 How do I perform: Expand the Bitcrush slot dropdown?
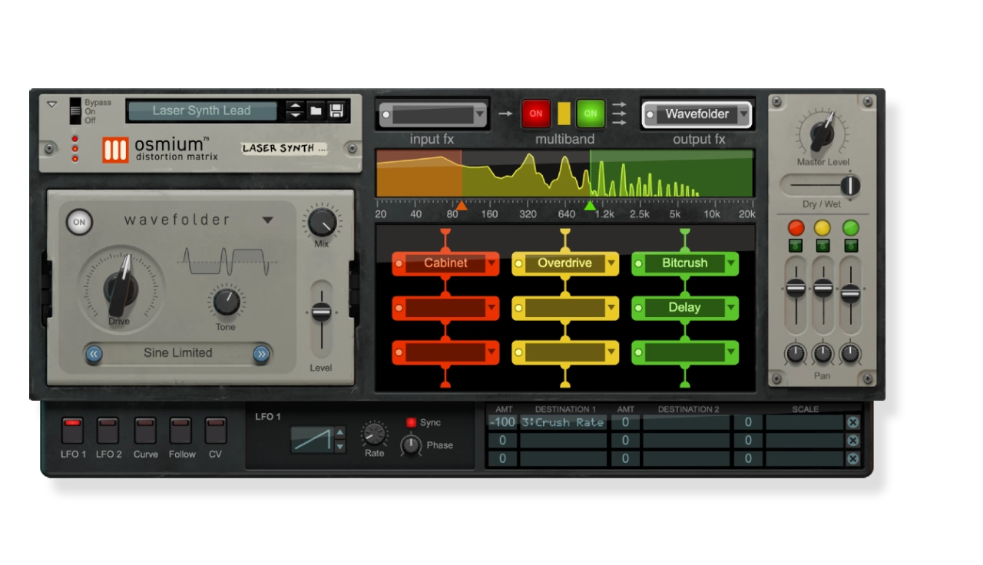tap(731, 263)
